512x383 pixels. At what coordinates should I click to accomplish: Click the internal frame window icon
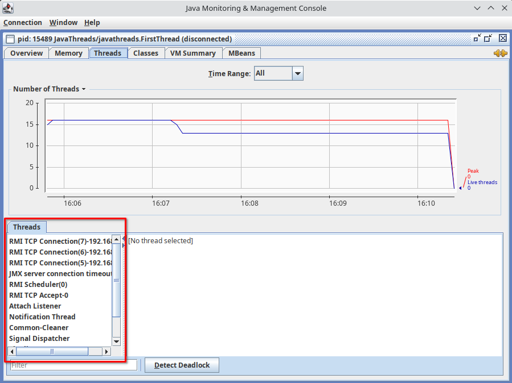[10, 39]
